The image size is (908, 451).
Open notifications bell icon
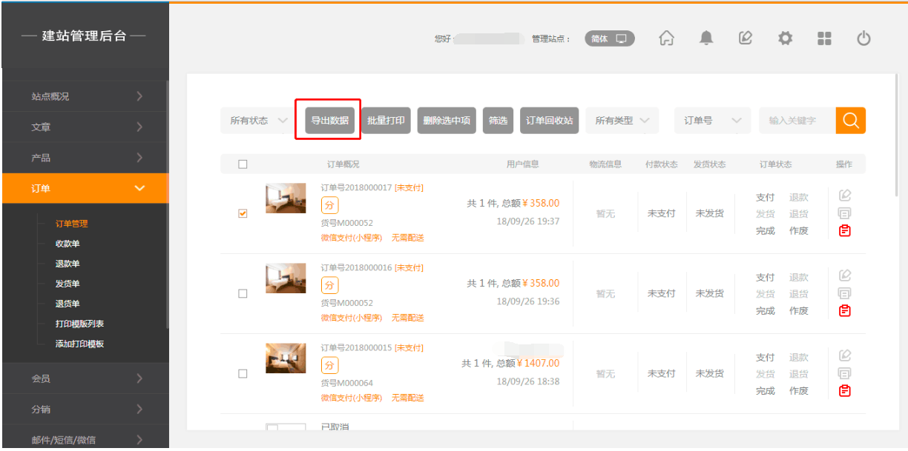tap(706, 39)
